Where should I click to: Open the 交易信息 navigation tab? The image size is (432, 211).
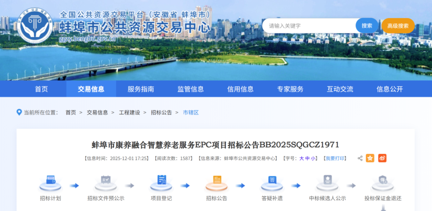91,89
